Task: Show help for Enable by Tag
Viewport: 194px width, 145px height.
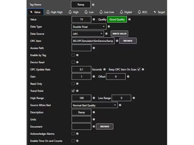Action: pos(77,55)
